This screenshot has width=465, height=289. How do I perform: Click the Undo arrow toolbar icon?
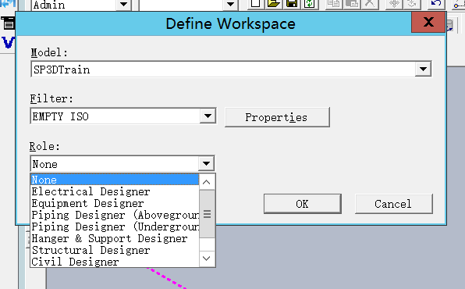click(436, 4)
